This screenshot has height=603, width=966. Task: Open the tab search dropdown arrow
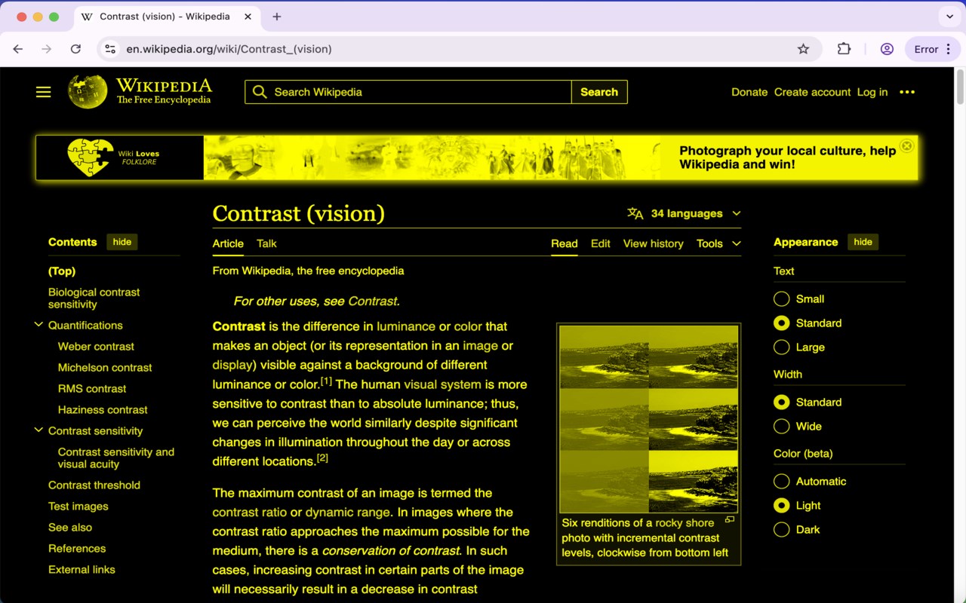coord(949,17)
